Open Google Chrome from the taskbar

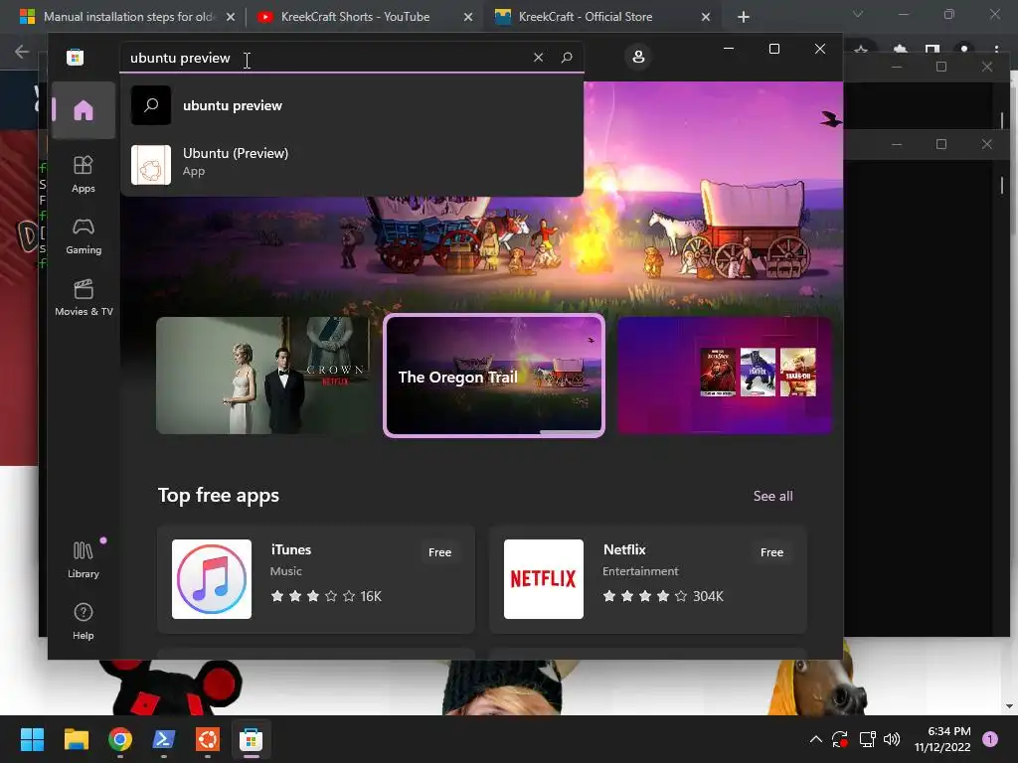coord(120,739)
